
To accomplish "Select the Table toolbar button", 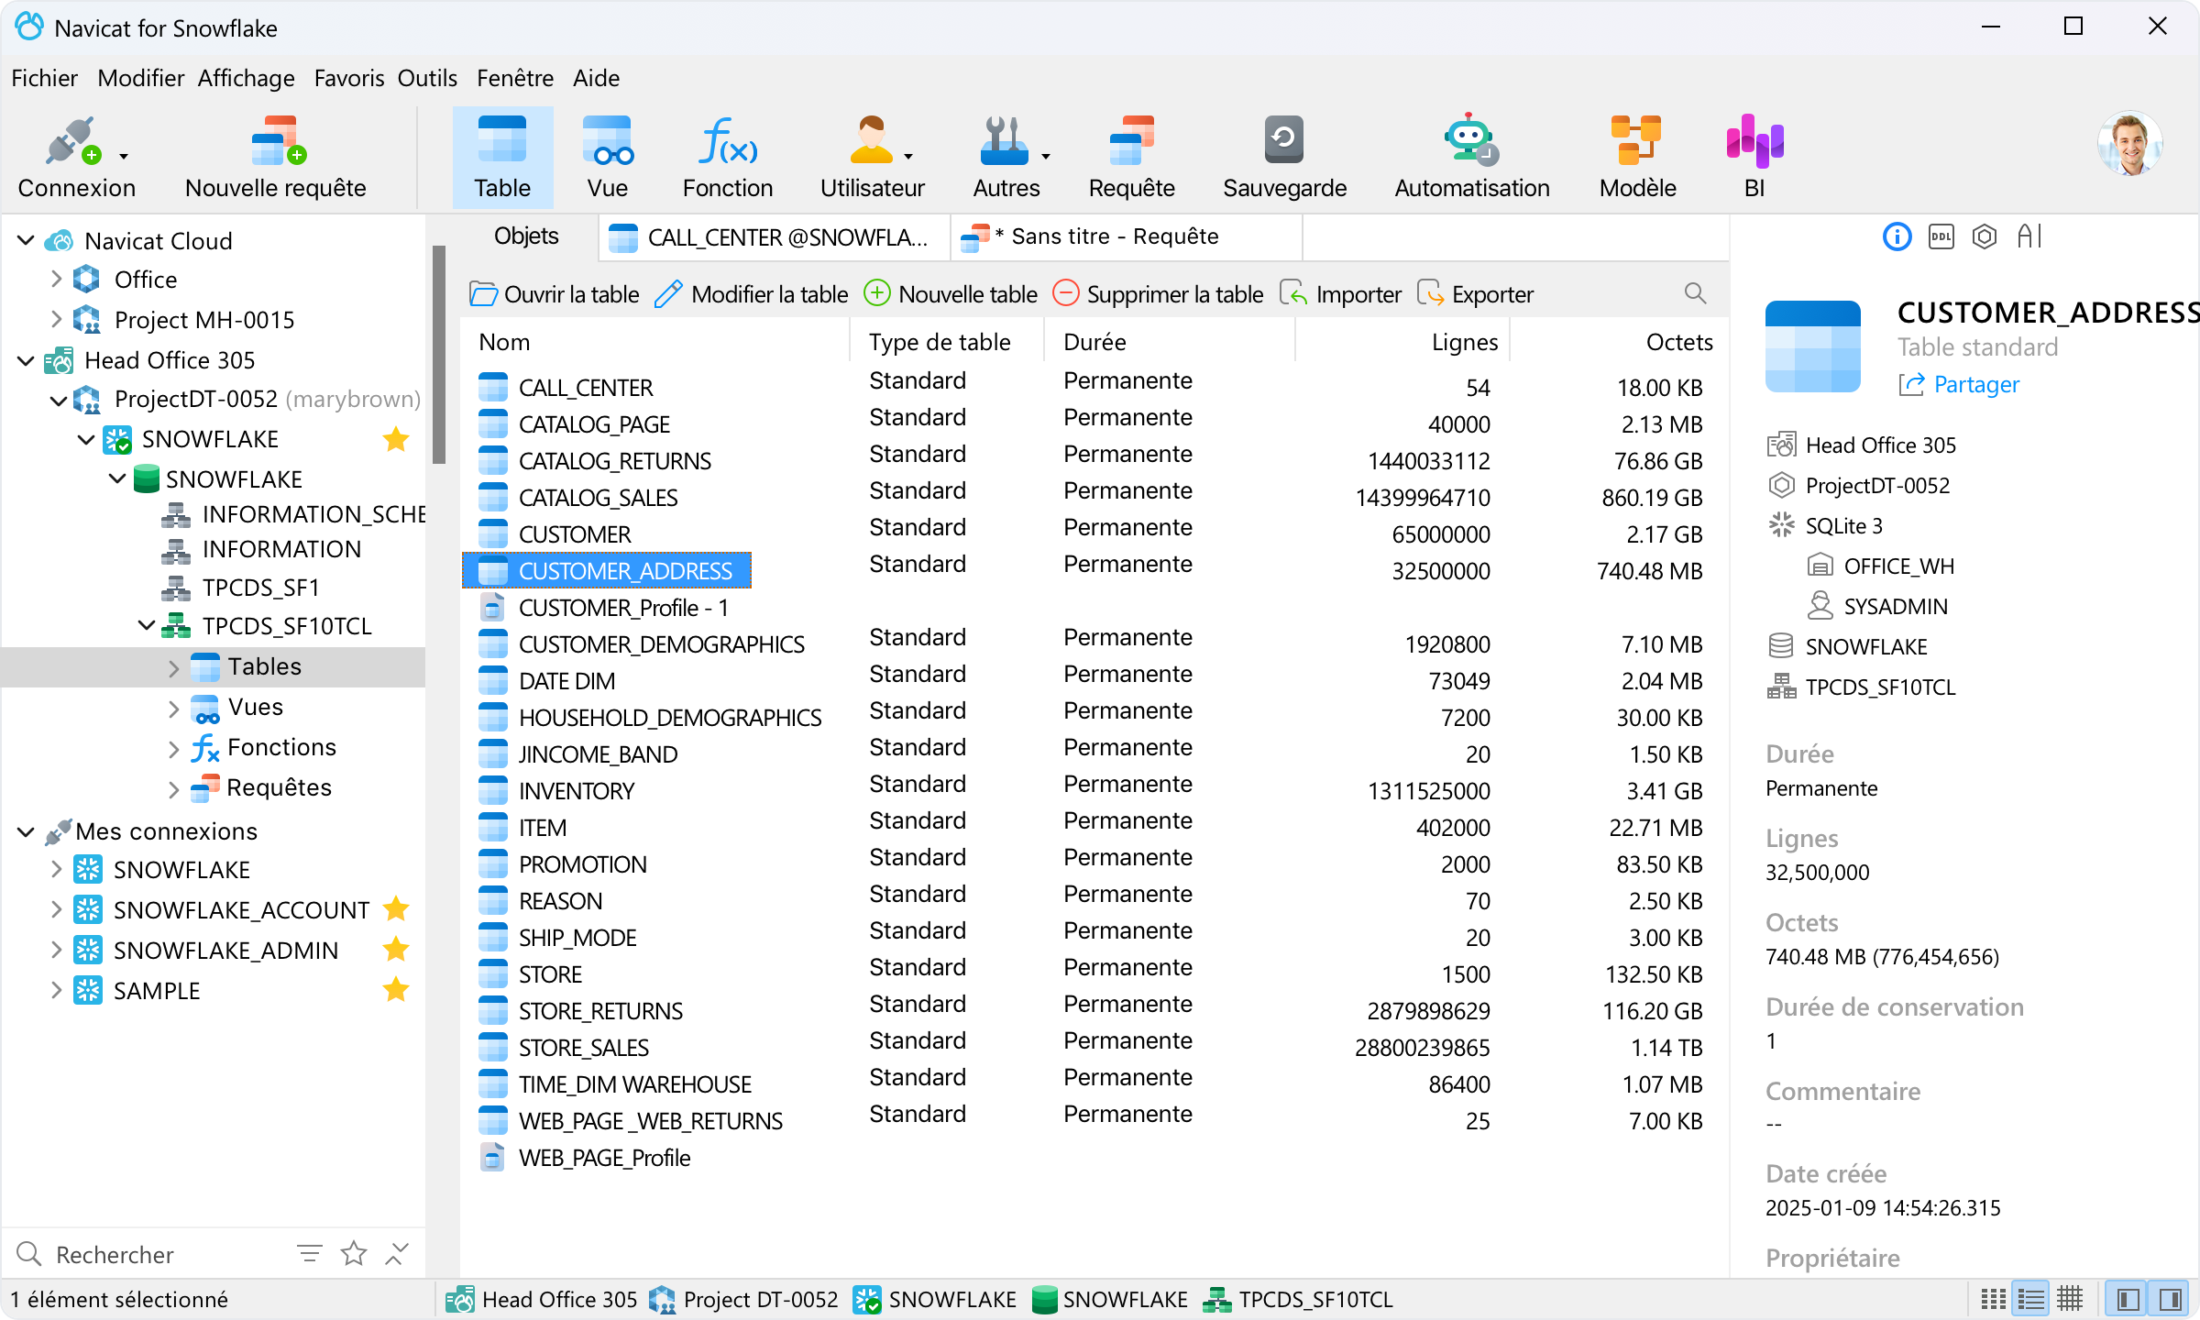I will [502, 157].
